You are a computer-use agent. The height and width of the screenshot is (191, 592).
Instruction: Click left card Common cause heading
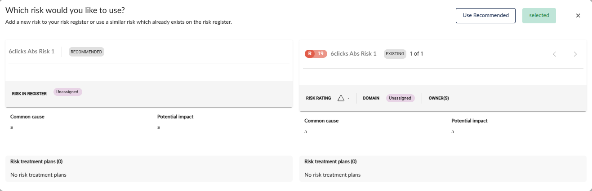(27, 117)
